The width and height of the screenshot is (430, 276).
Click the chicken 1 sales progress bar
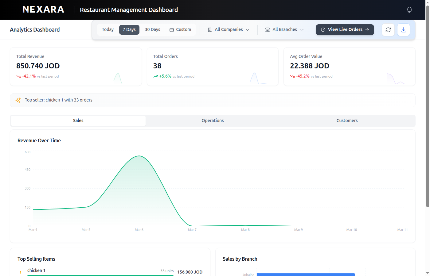coord(100,275)
